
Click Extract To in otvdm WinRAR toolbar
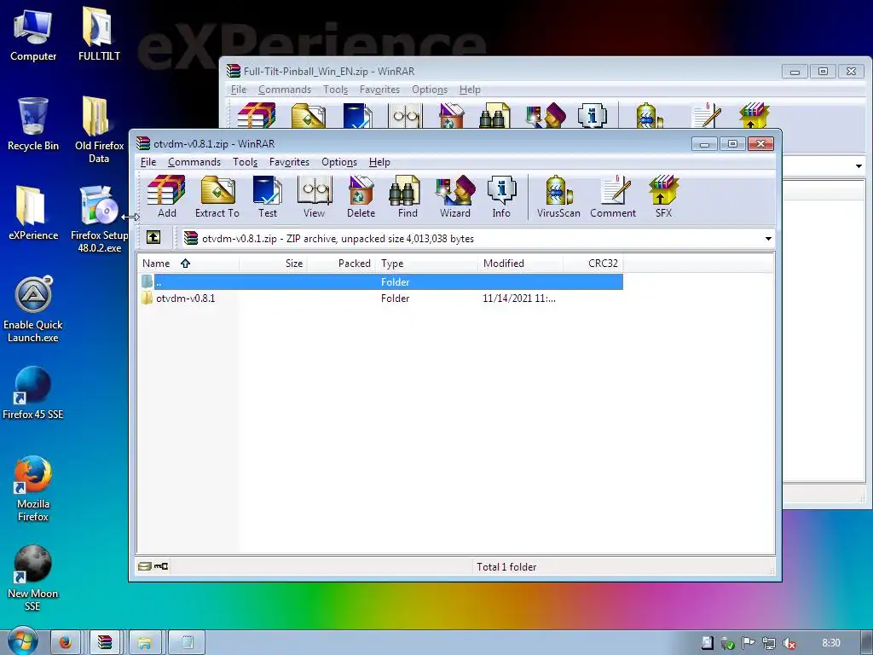coord(217,196)
